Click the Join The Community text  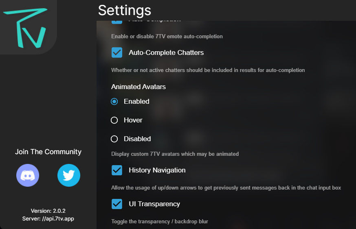tap(48, 152)
